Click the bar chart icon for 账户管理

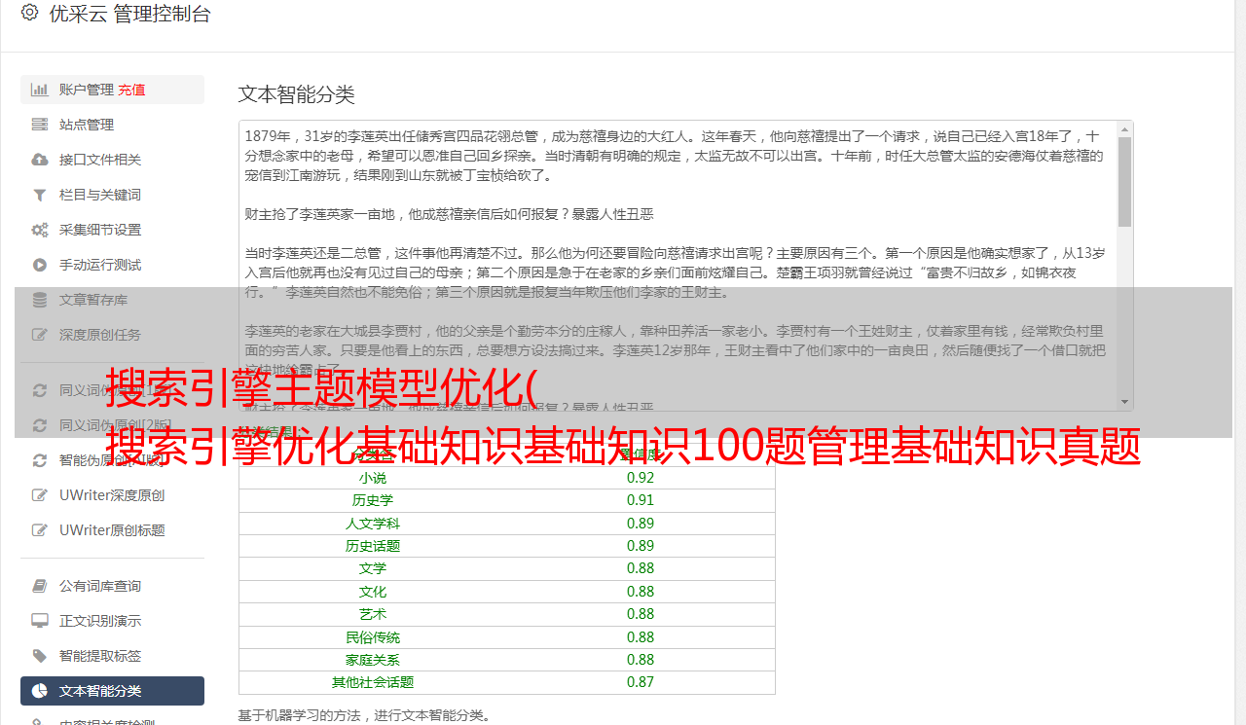point(40,90)
